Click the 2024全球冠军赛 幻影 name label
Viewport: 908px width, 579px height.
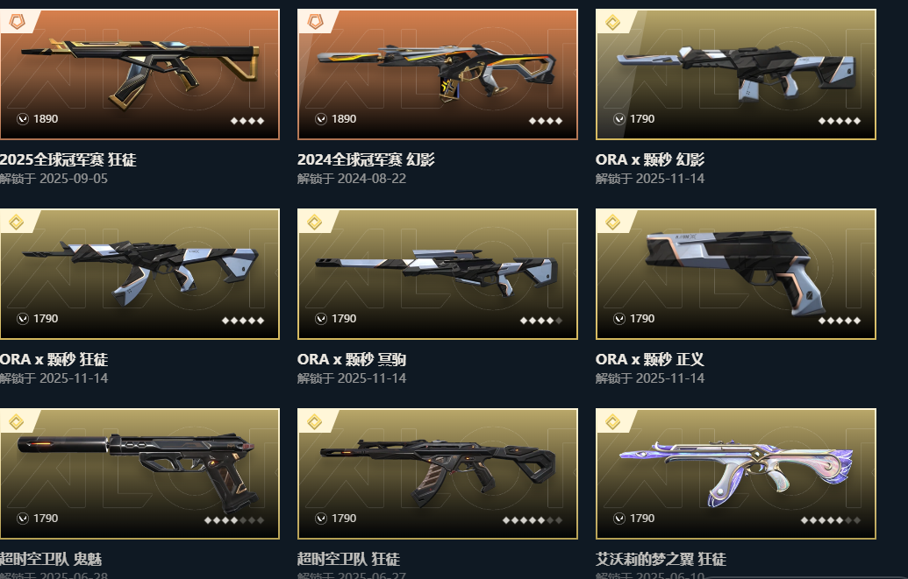[366, 159]
